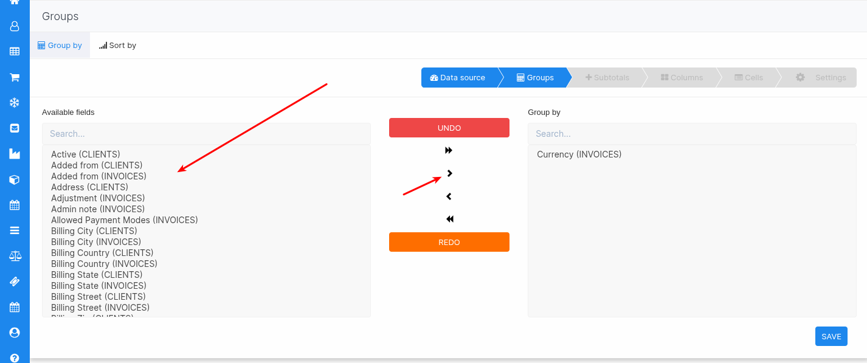867x363 pixels.
Task: Select Currency (INVOICES) in Group by list
Action: click(579, 154)
